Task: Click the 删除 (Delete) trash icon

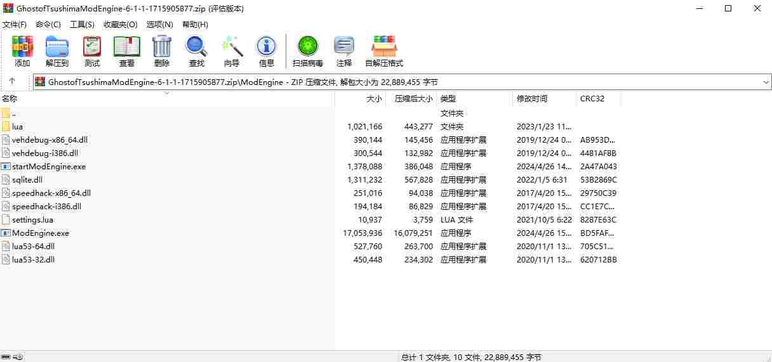Action: tap(162, 47)
